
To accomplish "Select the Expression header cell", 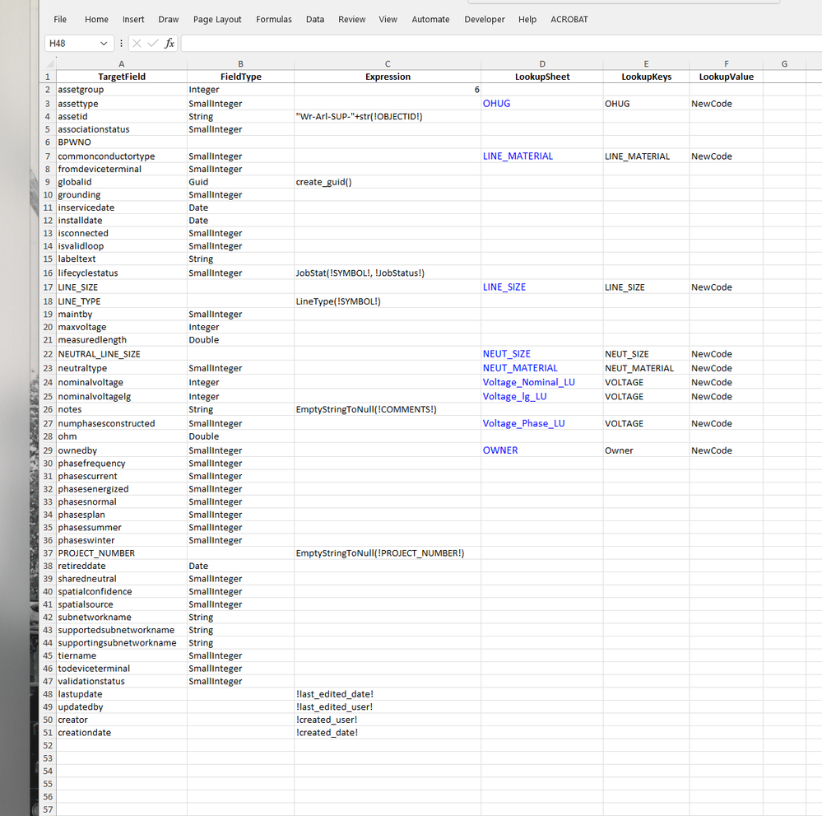I will point(388,77).
